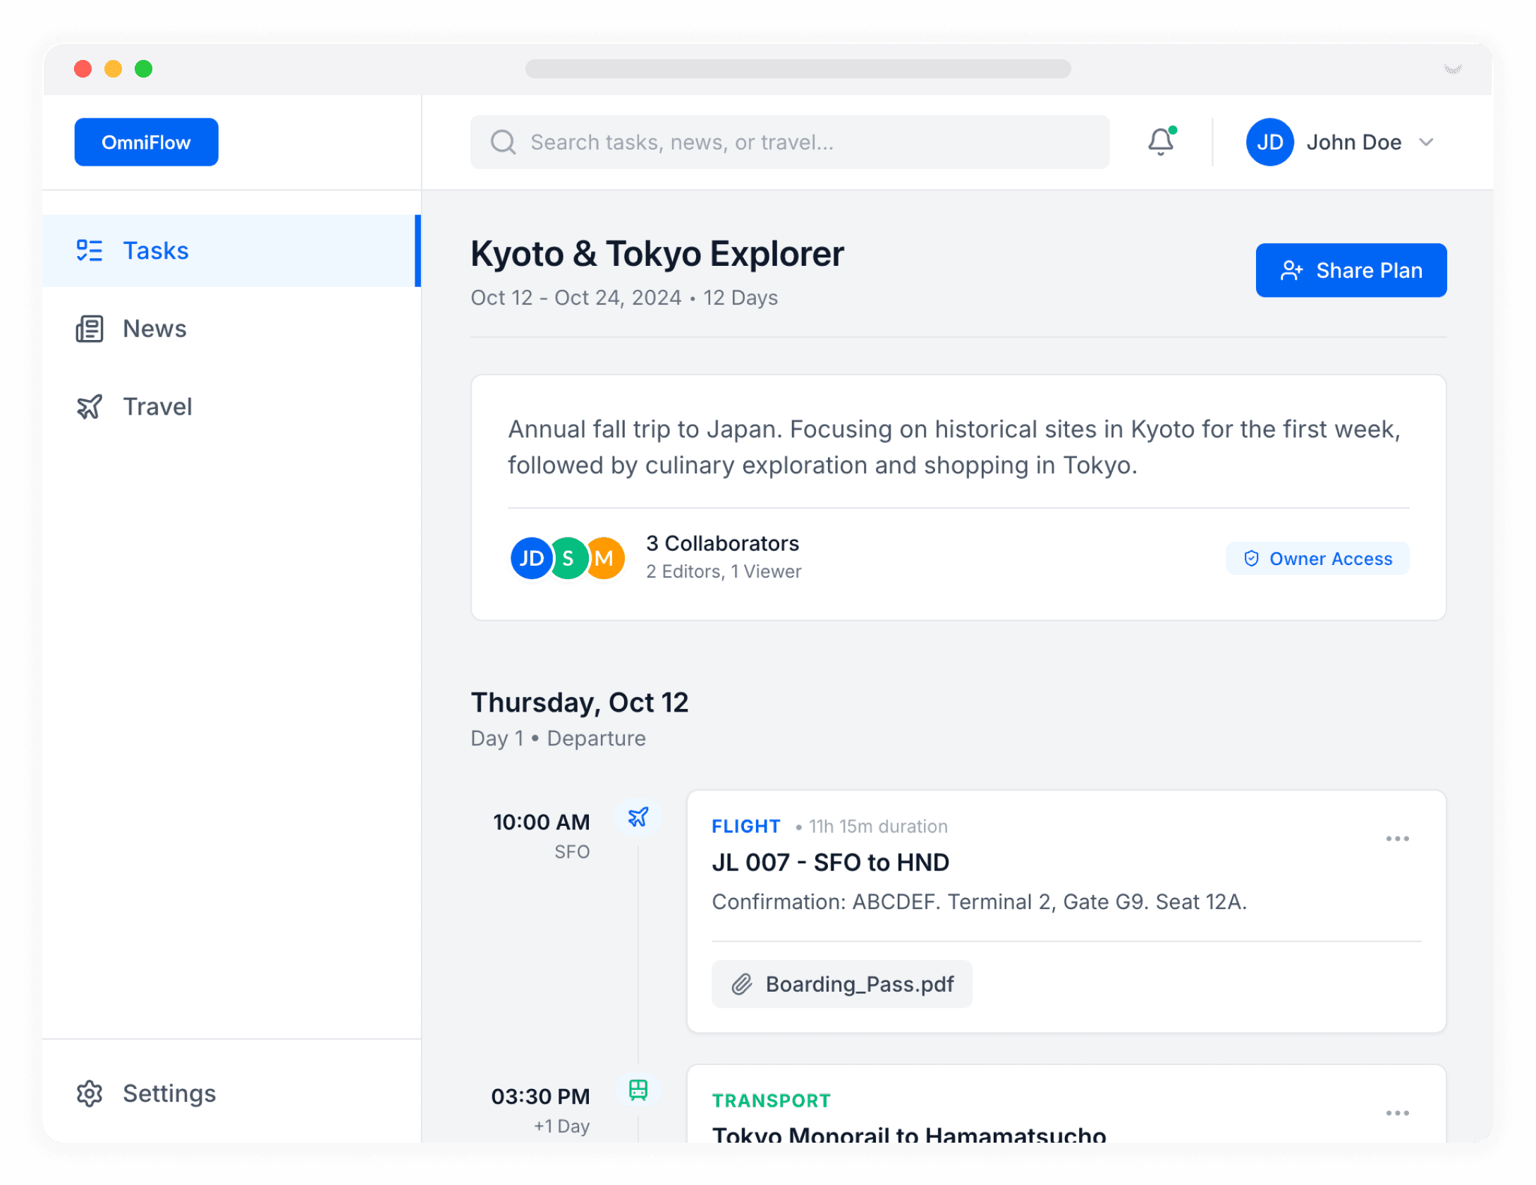The width and height of the screenshot is (1536, 1185).
Task: Collapse browser chevron at top right
Action: tap(1453, 68)
